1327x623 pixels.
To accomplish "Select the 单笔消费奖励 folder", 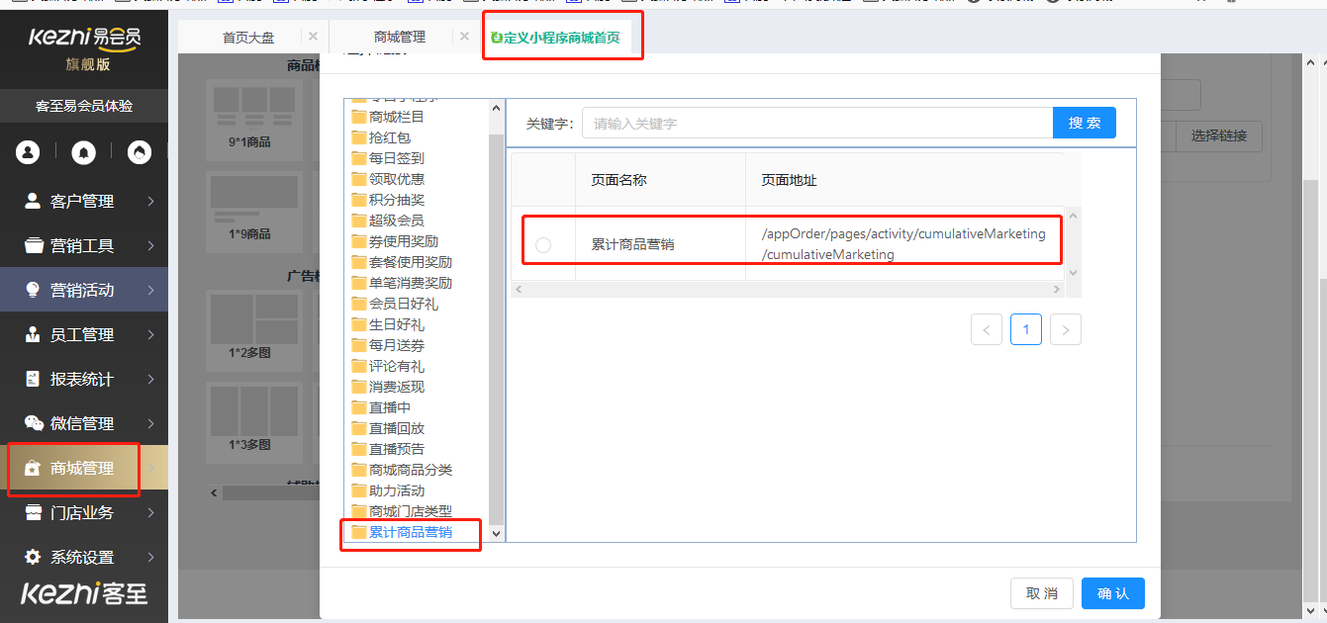I will click(x=402, y=283).
